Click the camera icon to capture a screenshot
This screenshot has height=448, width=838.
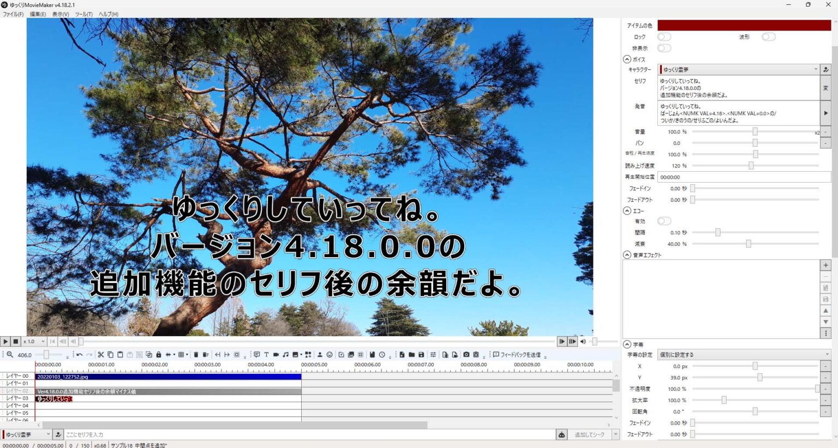click(465, 354)
